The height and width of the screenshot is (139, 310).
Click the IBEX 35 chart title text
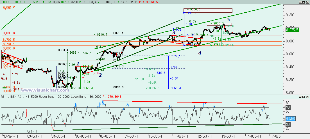tap(15, 2)
